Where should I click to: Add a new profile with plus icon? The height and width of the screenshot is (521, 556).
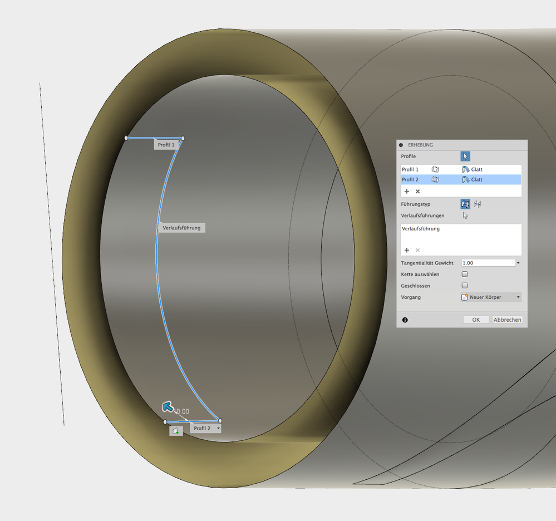[407, 191]
